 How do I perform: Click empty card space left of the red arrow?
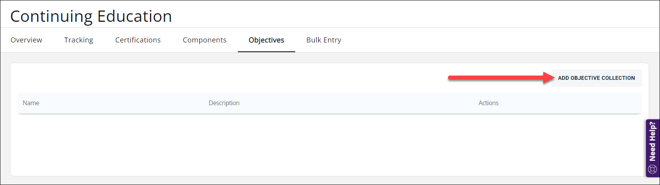click(234, 78)
